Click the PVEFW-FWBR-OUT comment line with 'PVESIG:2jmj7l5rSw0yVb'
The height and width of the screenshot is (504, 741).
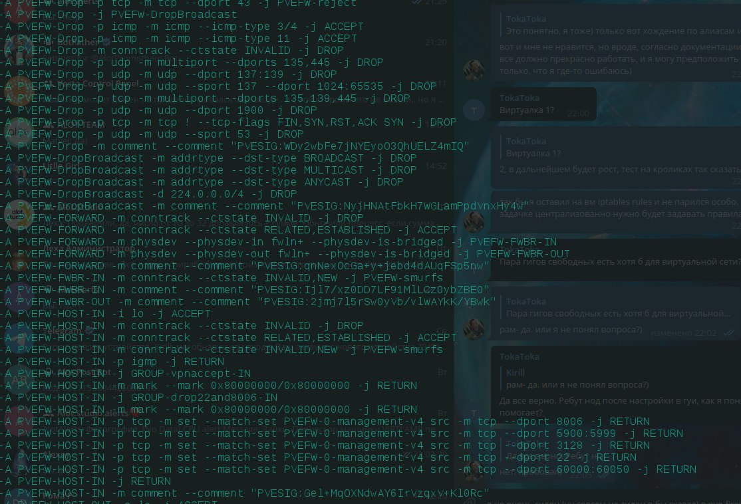tap(248, 302)
